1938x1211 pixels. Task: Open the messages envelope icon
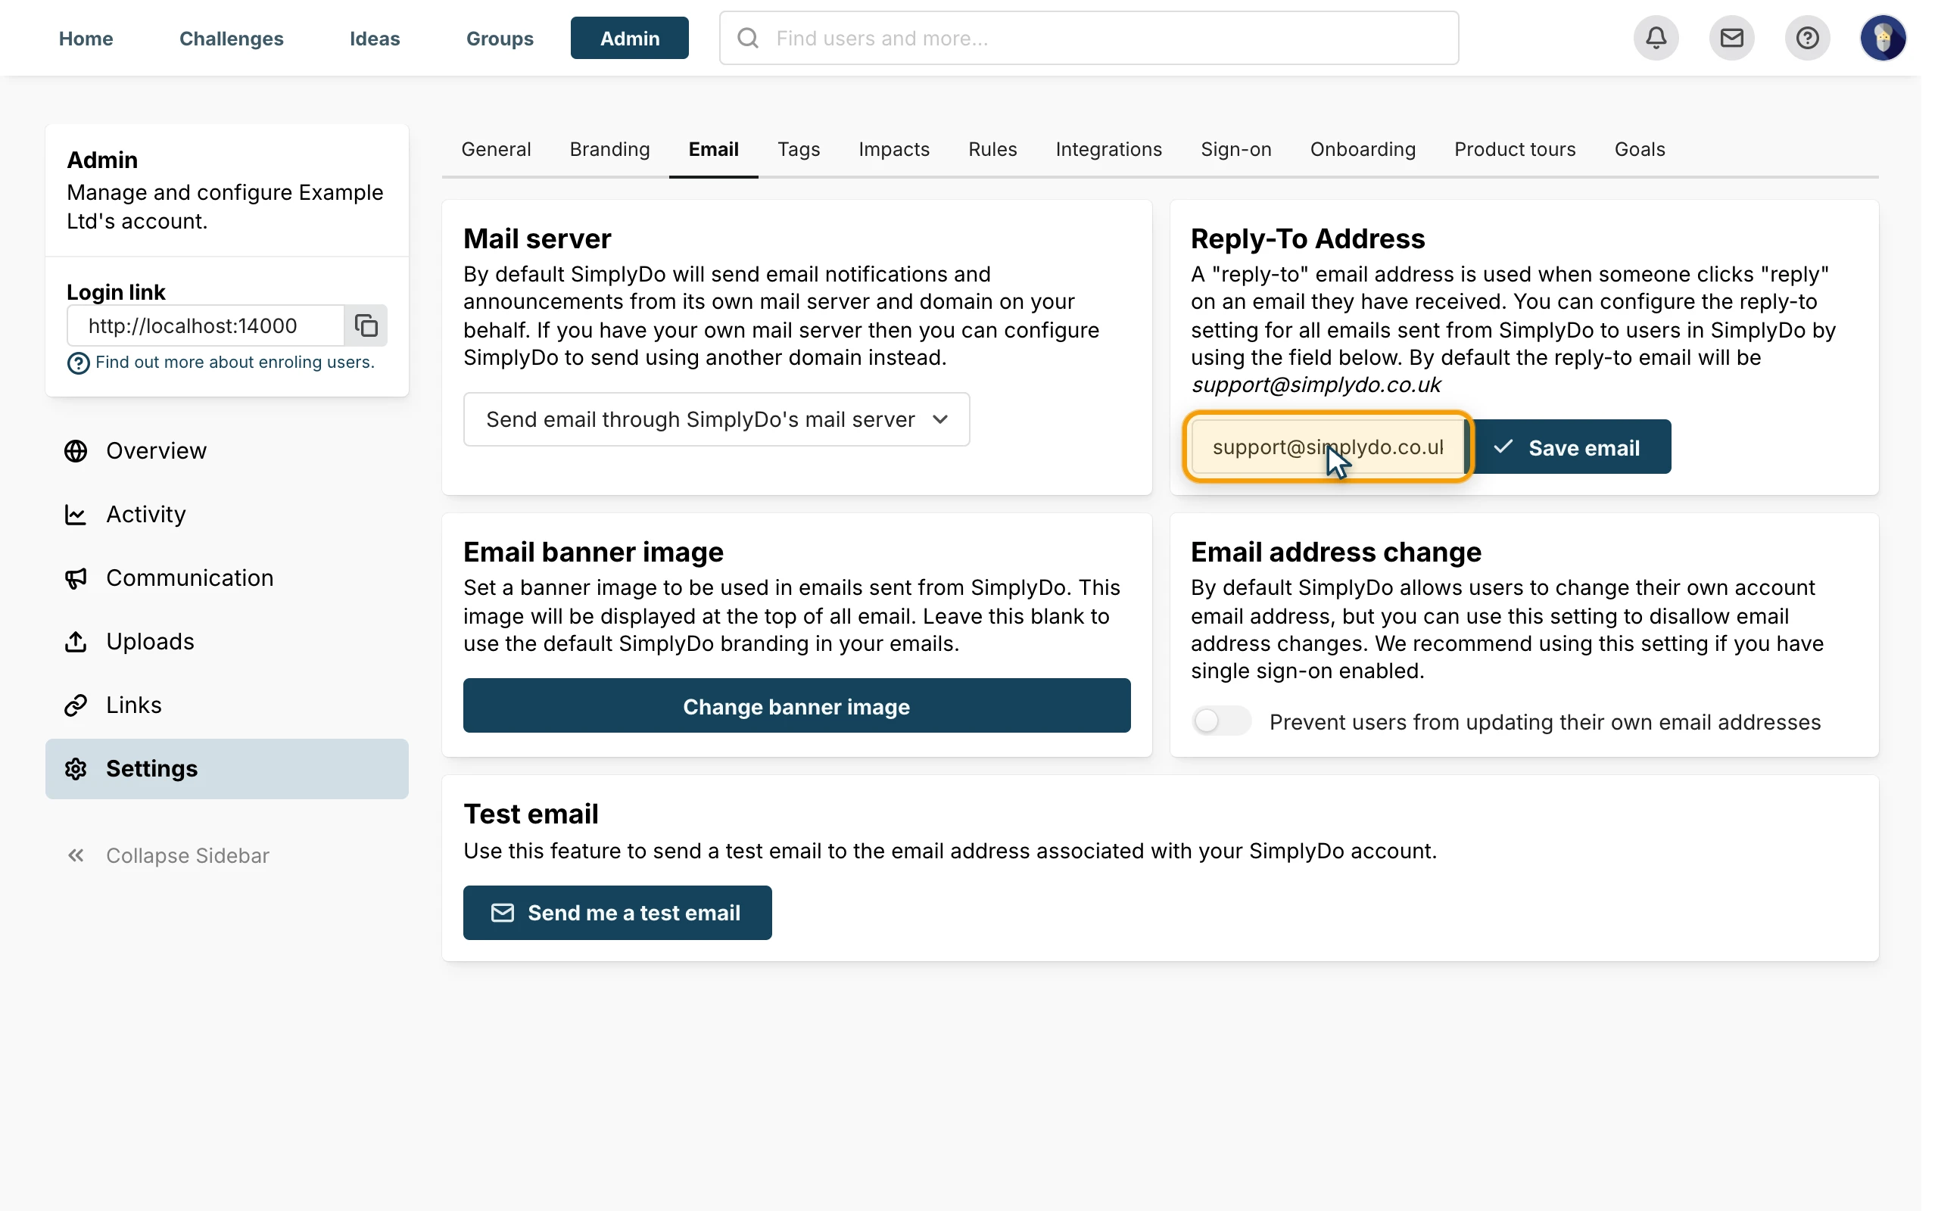(x=1731, y=38)
